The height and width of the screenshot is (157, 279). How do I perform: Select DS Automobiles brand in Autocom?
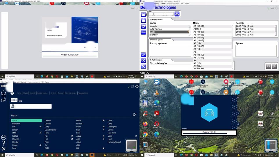(50, 130)
